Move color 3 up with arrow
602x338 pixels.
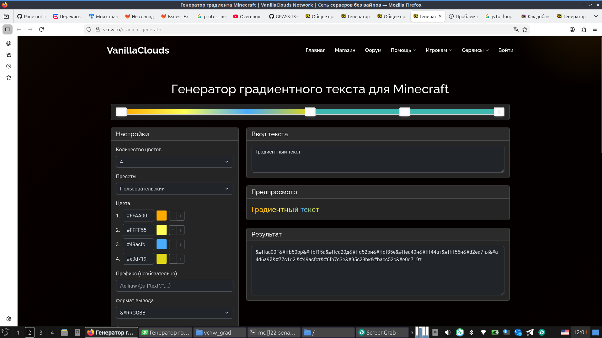click(x=173, y=245)
